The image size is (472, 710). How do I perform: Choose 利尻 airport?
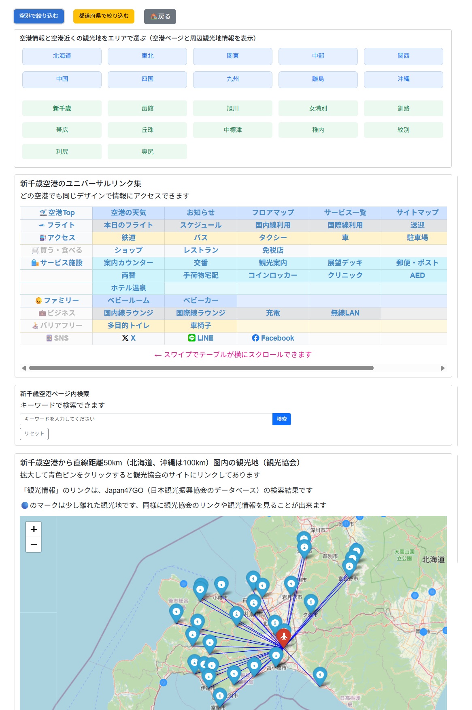62,152
